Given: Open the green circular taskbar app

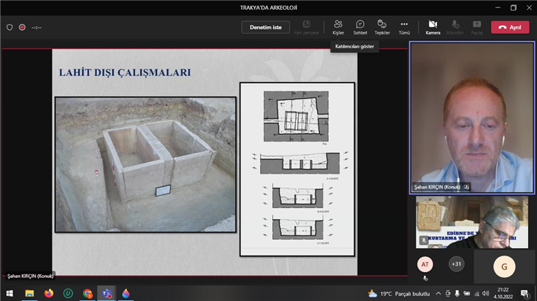Looking at the screenshot, I should pyautogui.click(x=68, y=294).
